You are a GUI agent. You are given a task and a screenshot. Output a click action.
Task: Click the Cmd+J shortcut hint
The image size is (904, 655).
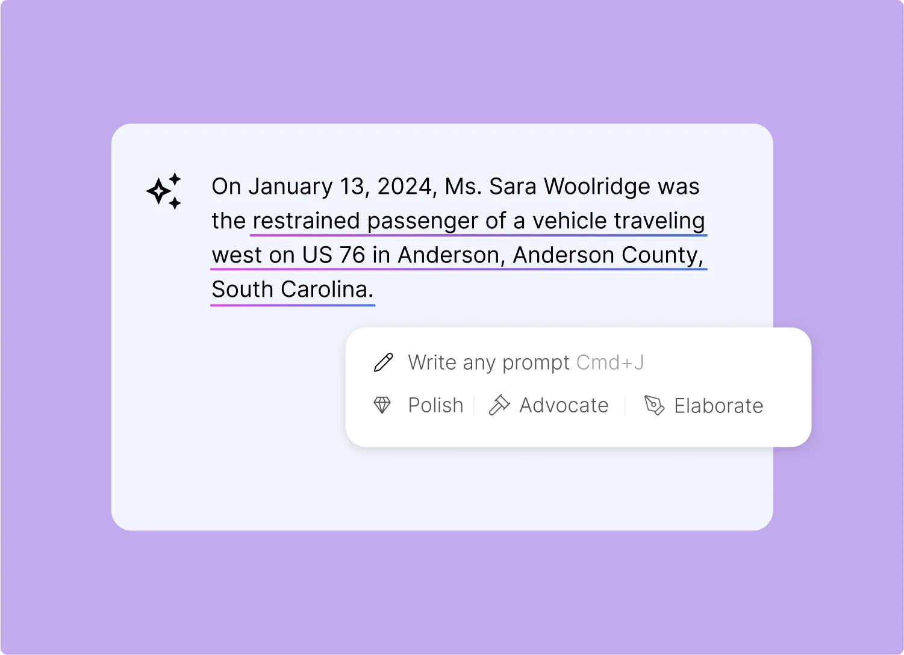pos(610,362)
